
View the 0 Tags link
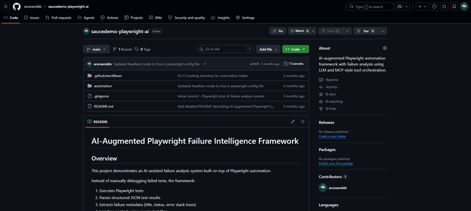click(143, 49)
